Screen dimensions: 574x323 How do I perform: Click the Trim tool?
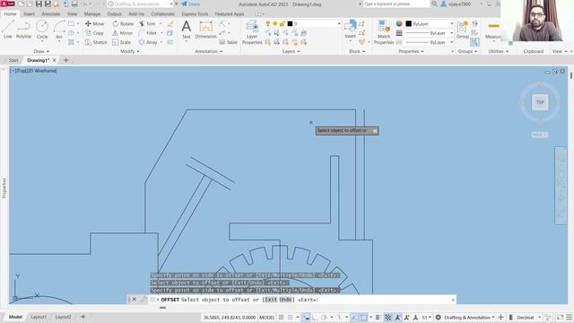point(147,23)
